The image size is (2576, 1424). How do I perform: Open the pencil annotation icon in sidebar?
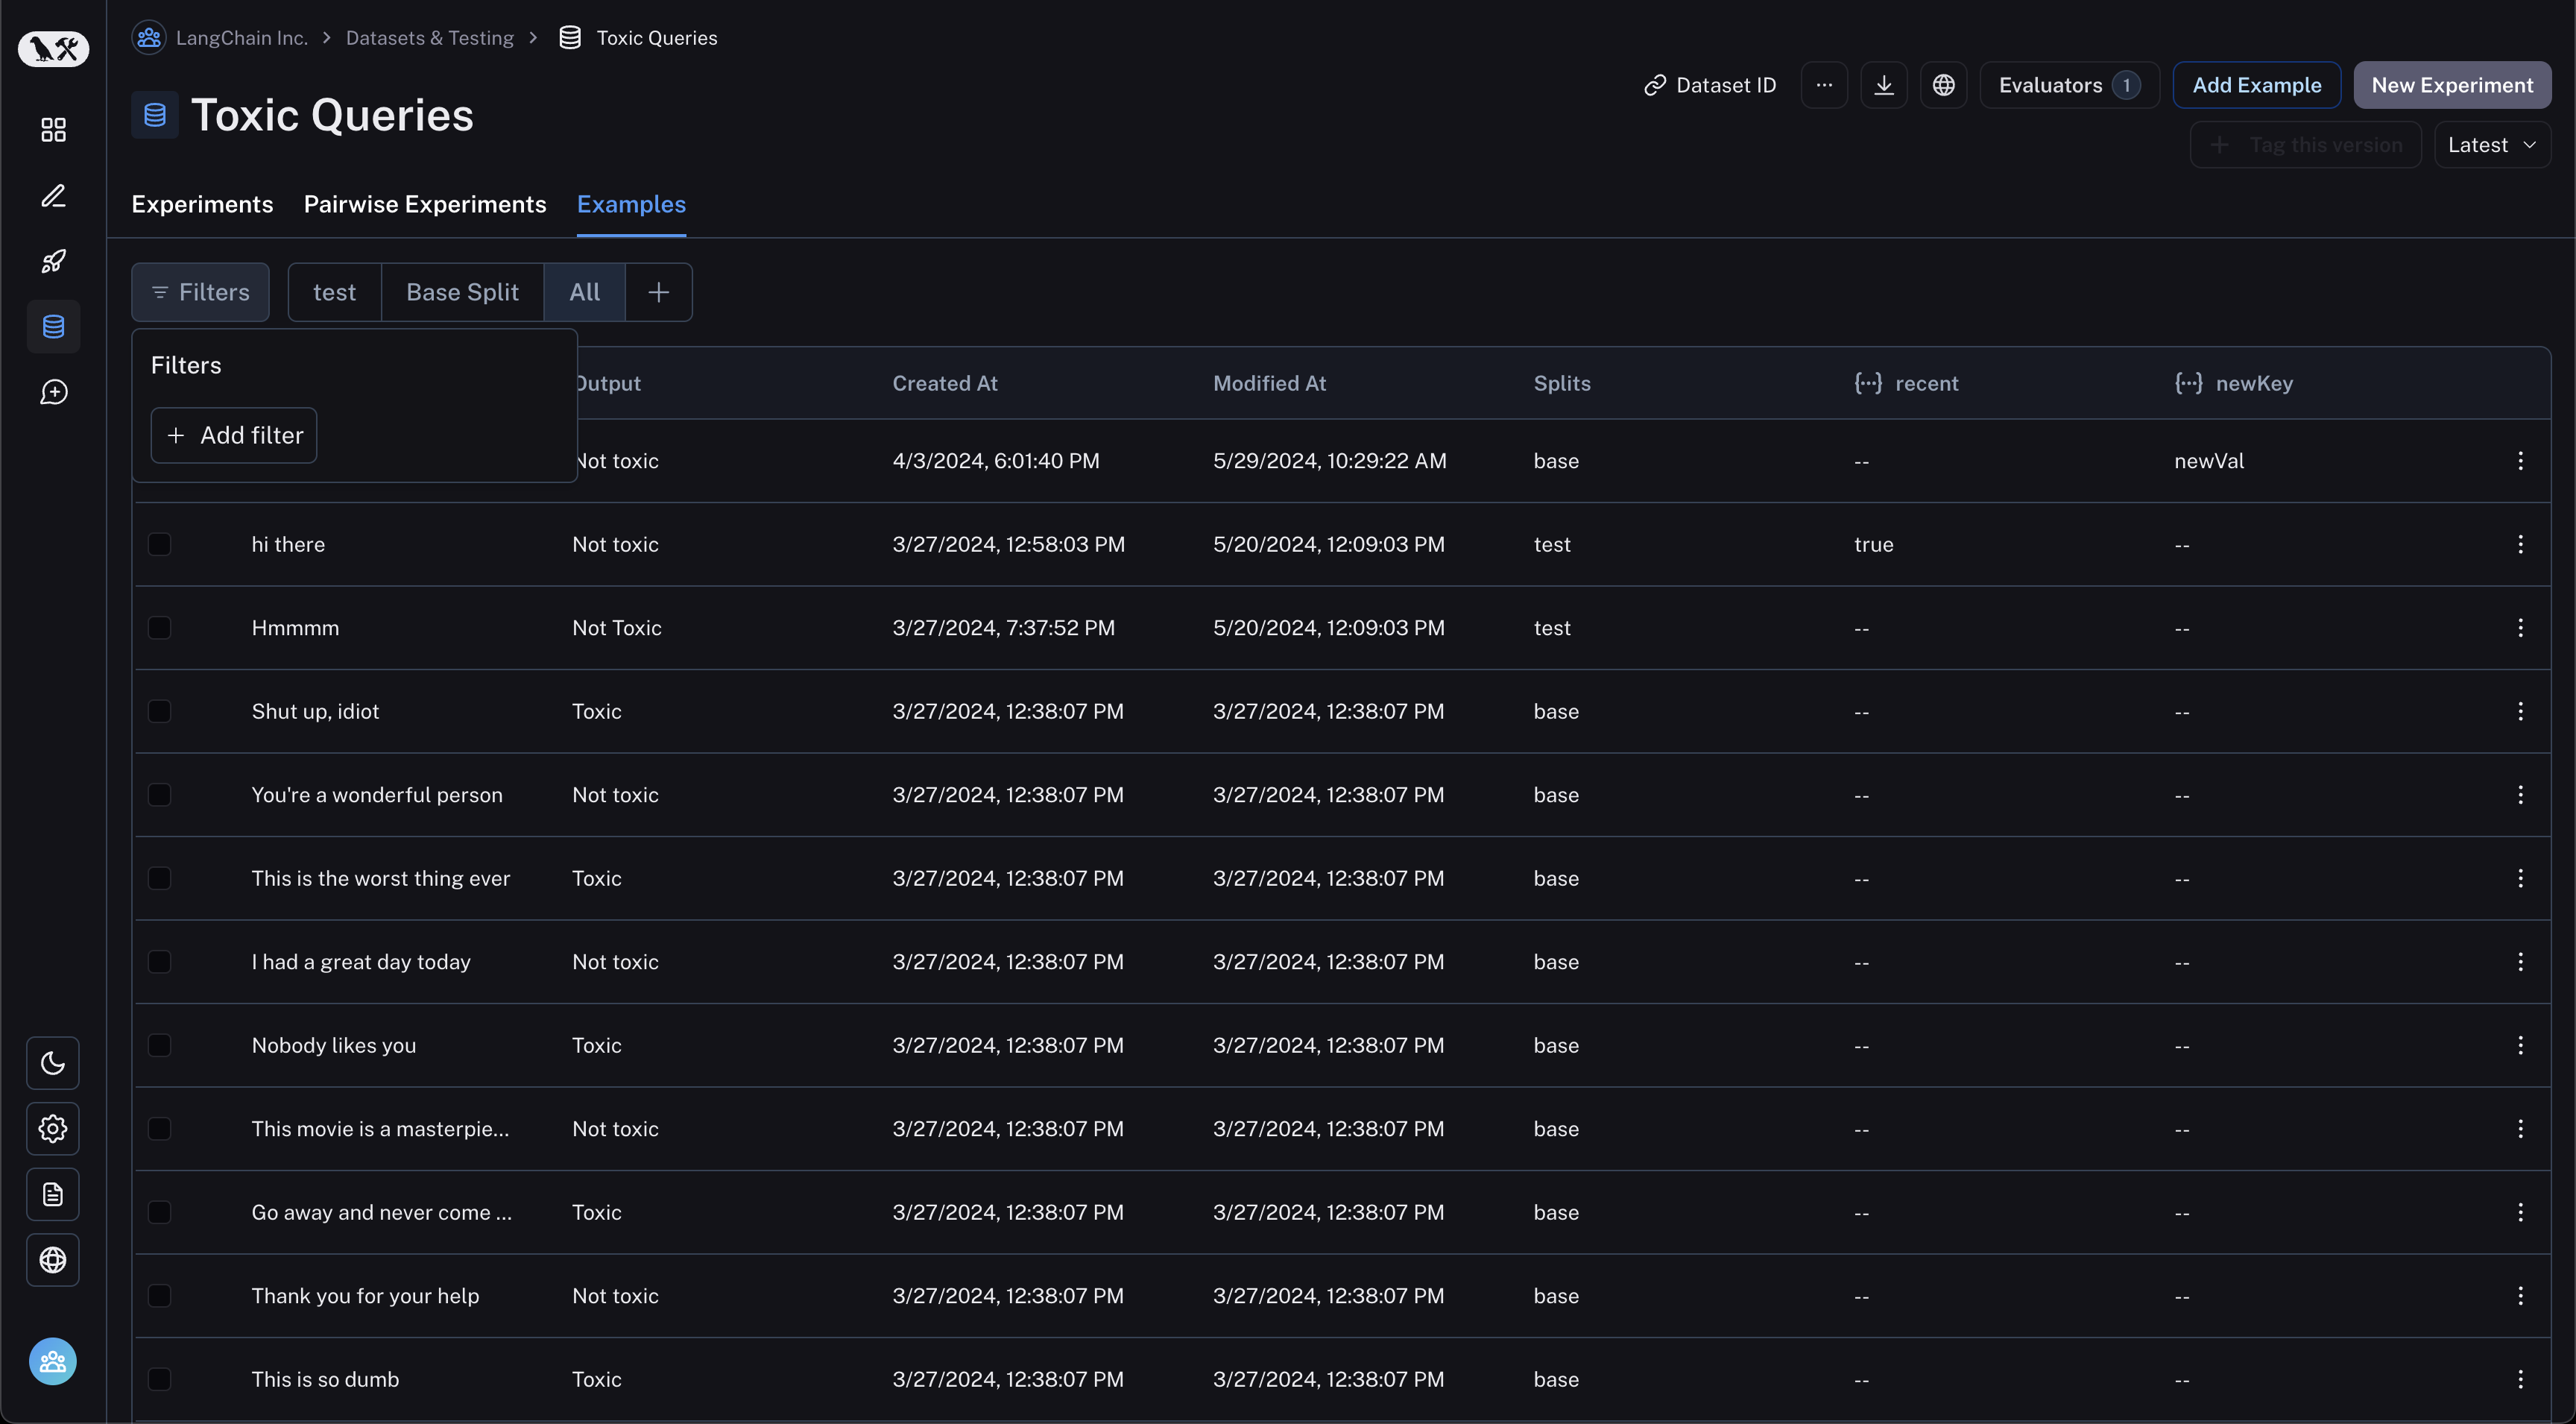53,196
